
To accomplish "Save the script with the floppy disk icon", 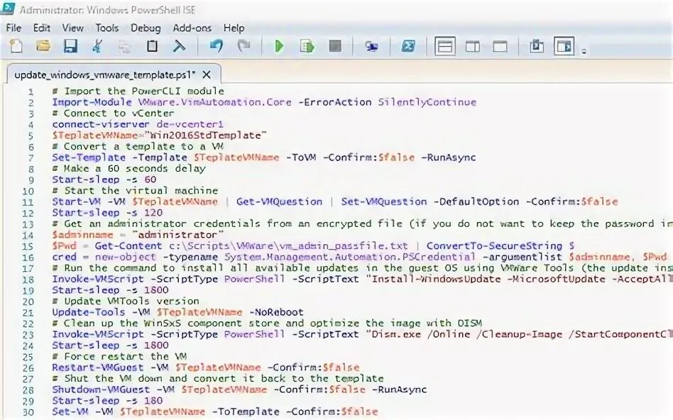I will (x=70, y=46).
